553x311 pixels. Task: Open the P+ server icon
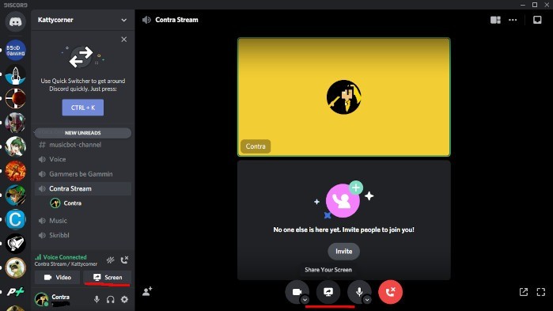[x=15, y=292]
